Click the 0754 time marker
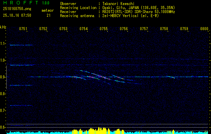This screenshot has height=134, width=211. pyautogui.click(x=84, y=29)
